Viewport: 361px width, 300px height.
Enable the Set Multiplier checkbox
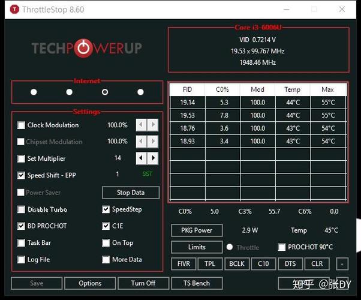tap(21, 158)
